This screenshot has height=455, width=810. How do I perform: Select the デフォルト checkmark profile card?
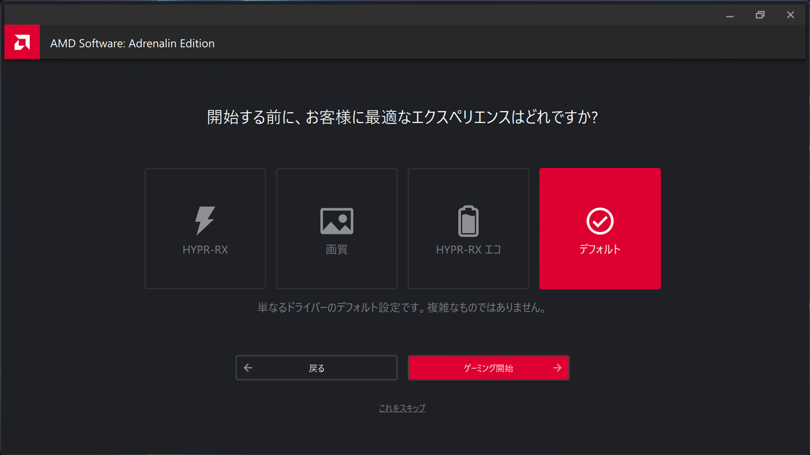(600, 229)
